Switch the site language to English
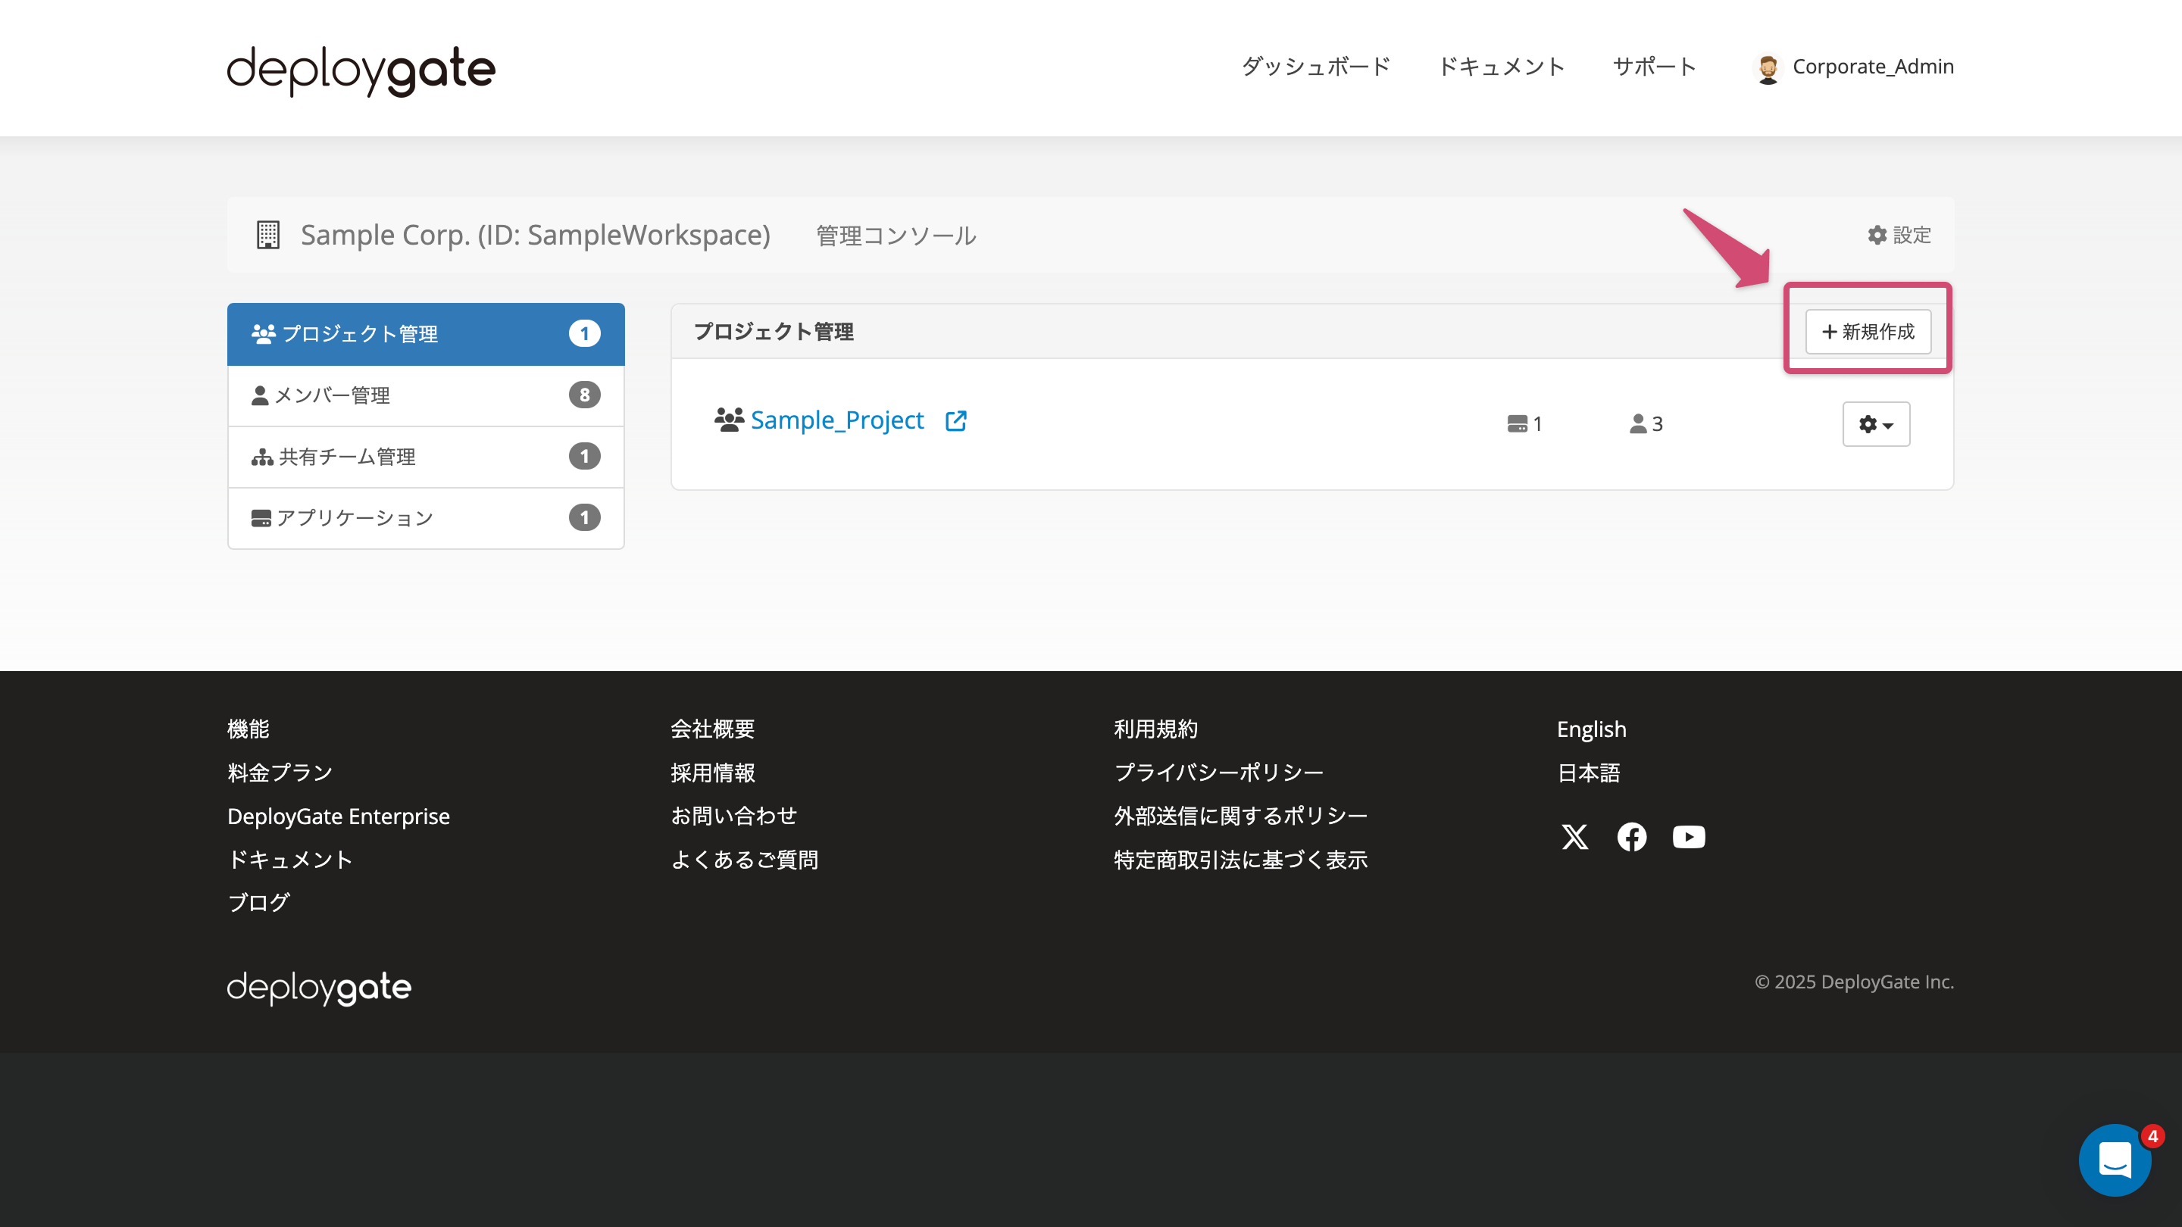 point(1591,728)
